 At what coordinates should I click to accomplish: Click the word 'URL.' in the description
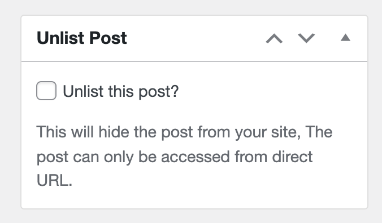tap(54, 181)
